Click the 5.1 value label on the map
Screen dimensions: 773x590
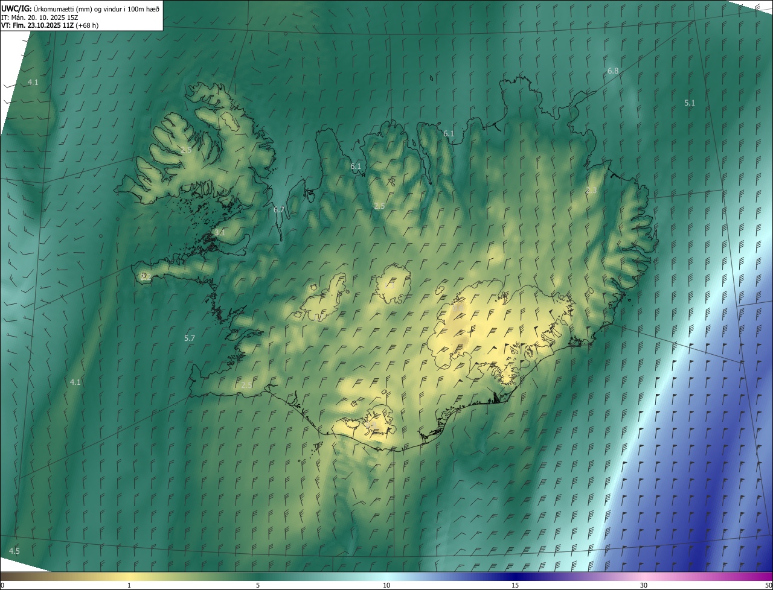[690, 103]
